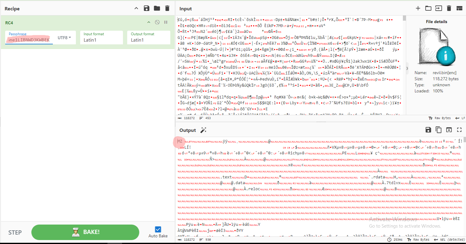Clear the recipe with trash icon
Viewport: 466px width, 244px height.
[167, 9]
